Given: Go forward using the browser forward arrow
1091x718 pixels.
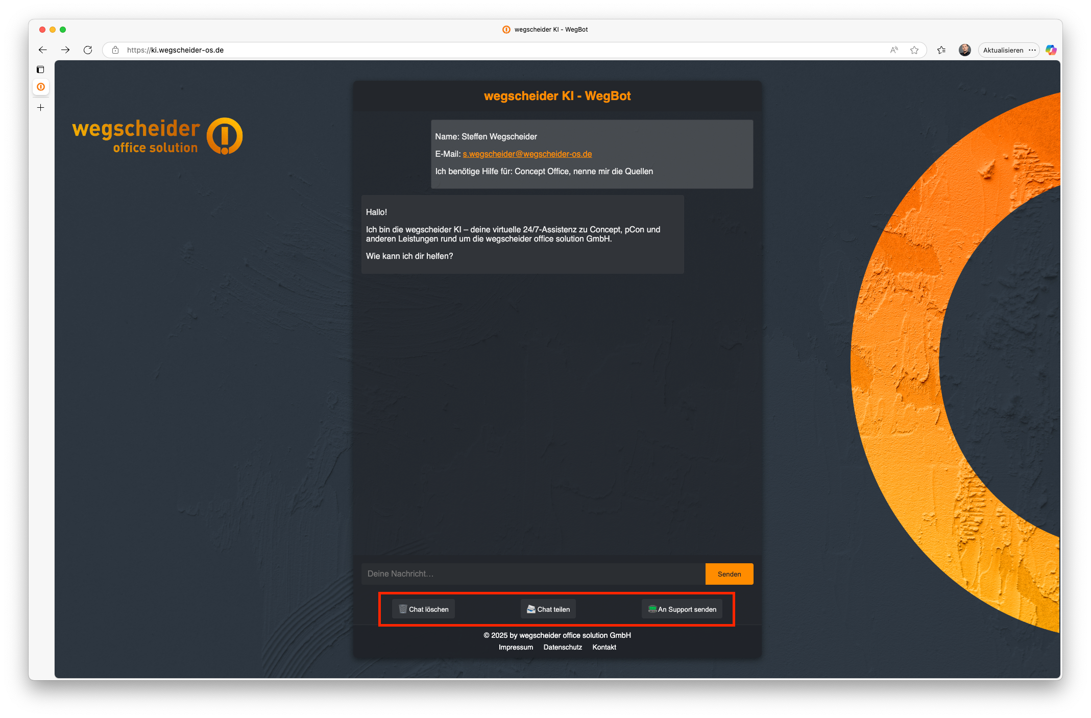Looking at the screenshot, I should (x=65, y=50).
